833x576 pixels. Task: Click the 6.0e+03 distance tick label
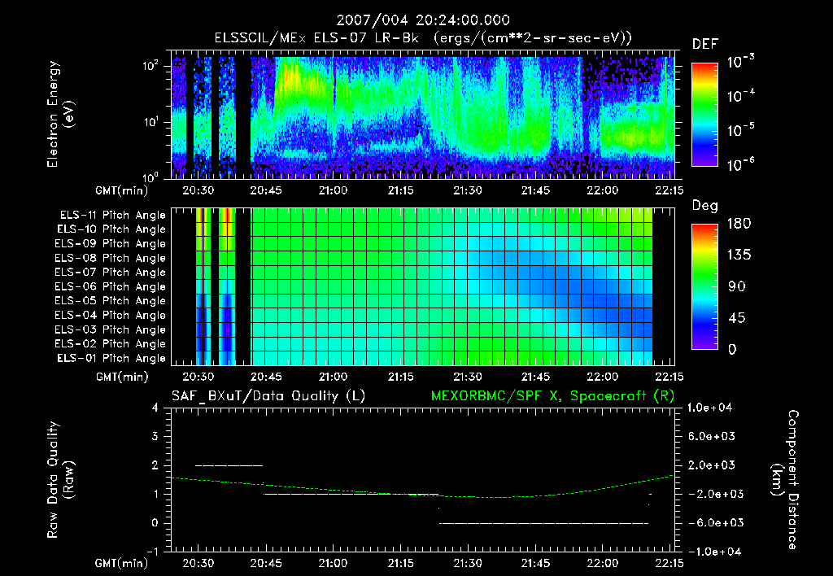click(x=711, y=436)
